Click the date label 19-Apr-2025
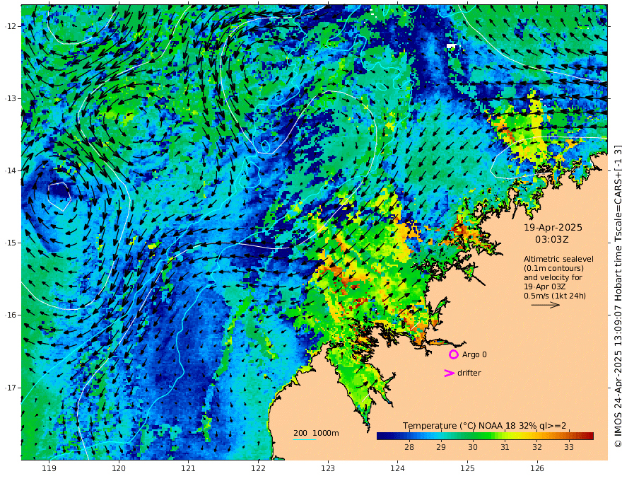Image resolution: width=622 pixels, height=481 pixels. tap(553, 227)
